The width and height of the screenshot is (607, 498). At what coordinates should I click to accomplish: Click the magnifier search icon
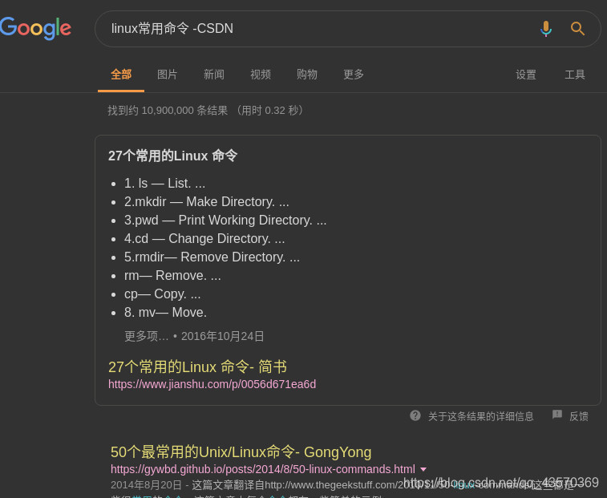point(577,29)
